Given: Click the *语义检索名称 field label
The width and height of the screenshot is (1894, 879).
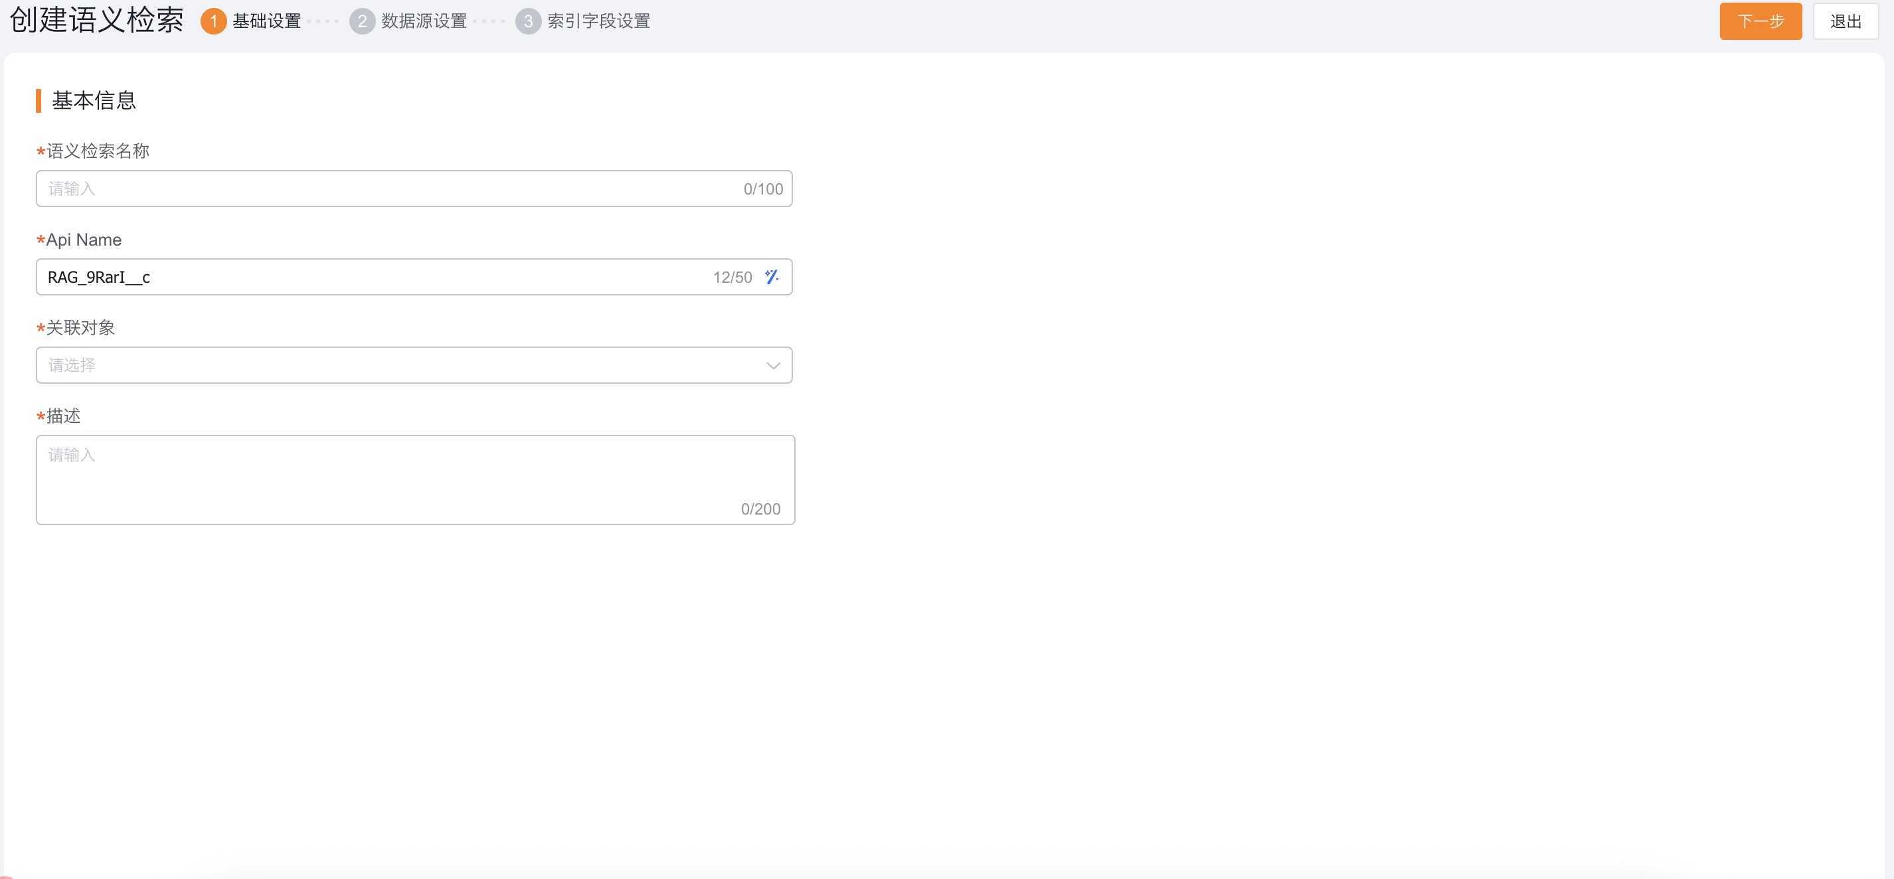Looking at the screenshot, I should (x=93, y=151).
